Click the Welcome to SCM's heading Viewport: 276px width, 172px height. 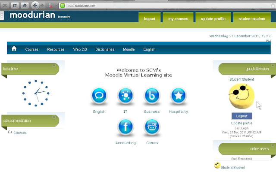pos(138,72)
